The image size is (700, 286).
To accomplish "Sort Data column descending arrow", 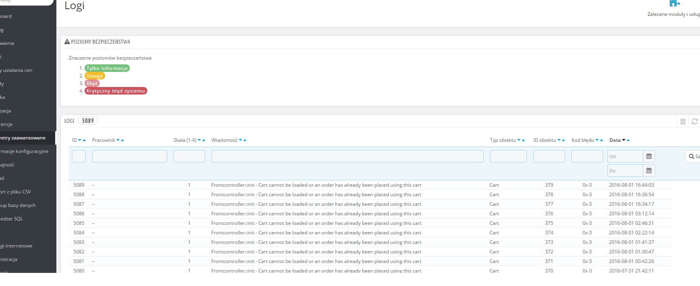I will point(624,140).
